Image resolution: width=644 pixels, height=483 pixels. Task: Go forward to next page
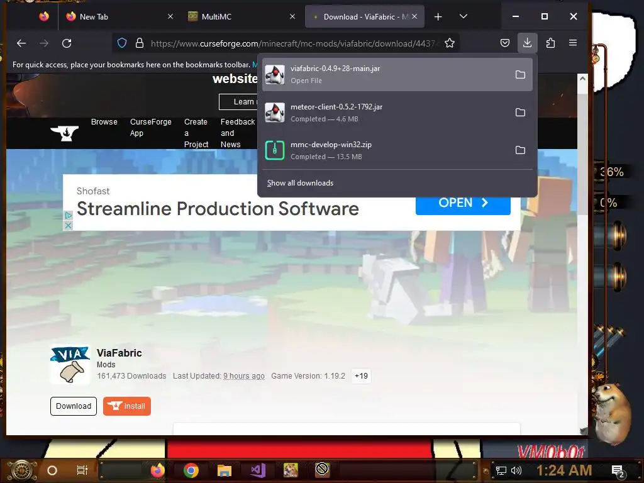click(x=44, y=43)
